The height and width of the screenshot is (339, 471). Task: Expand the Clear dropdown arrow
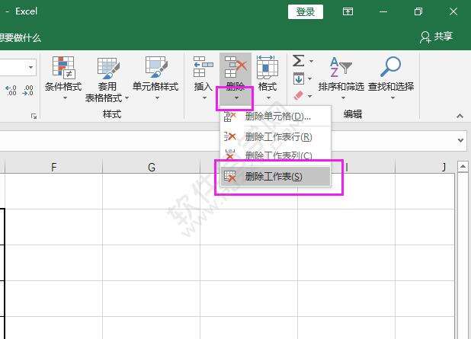tap(309, 96)
